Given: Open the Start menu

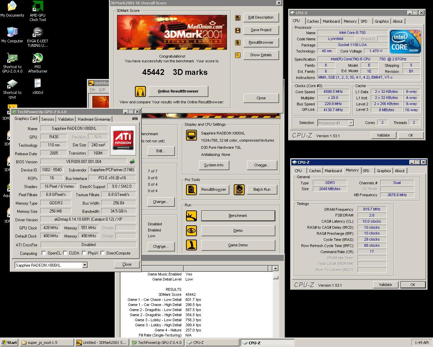Looking at the screenshot, I should pos(9,343).
